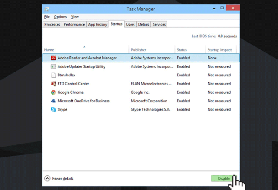278x190 pixels.
Task: Click the Microsoft Corporation publisher cell
Action: [x=149, y=101]
